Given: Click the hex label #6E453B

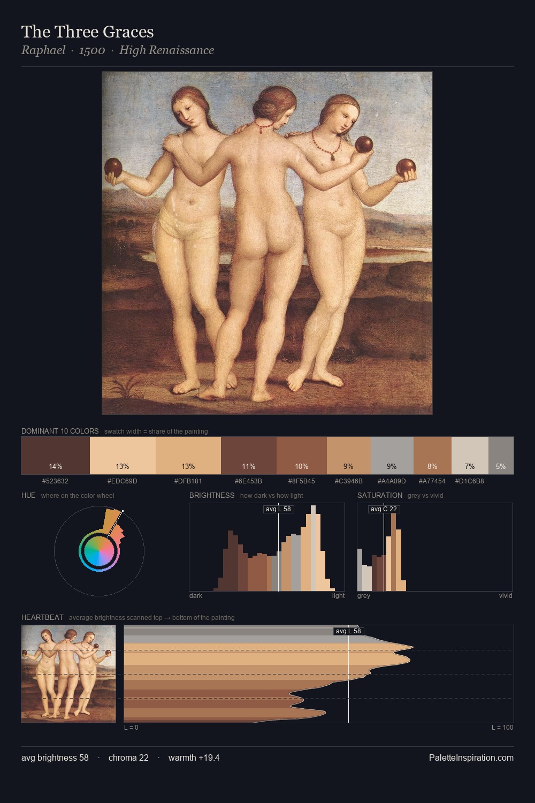Looking at the screenshot, I should tap(248, 481).
